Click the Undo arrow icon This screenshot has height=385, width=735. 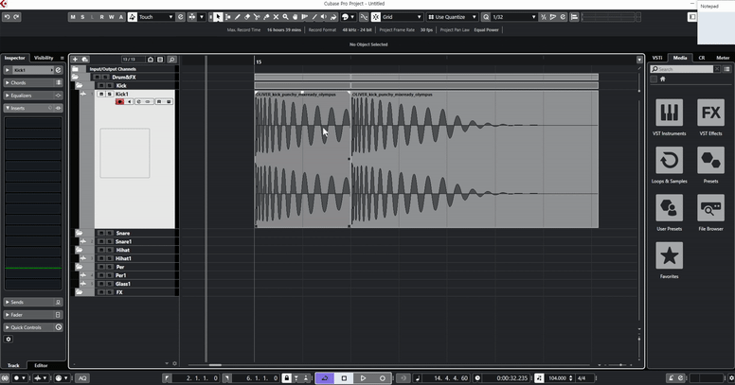pos(7,17)
